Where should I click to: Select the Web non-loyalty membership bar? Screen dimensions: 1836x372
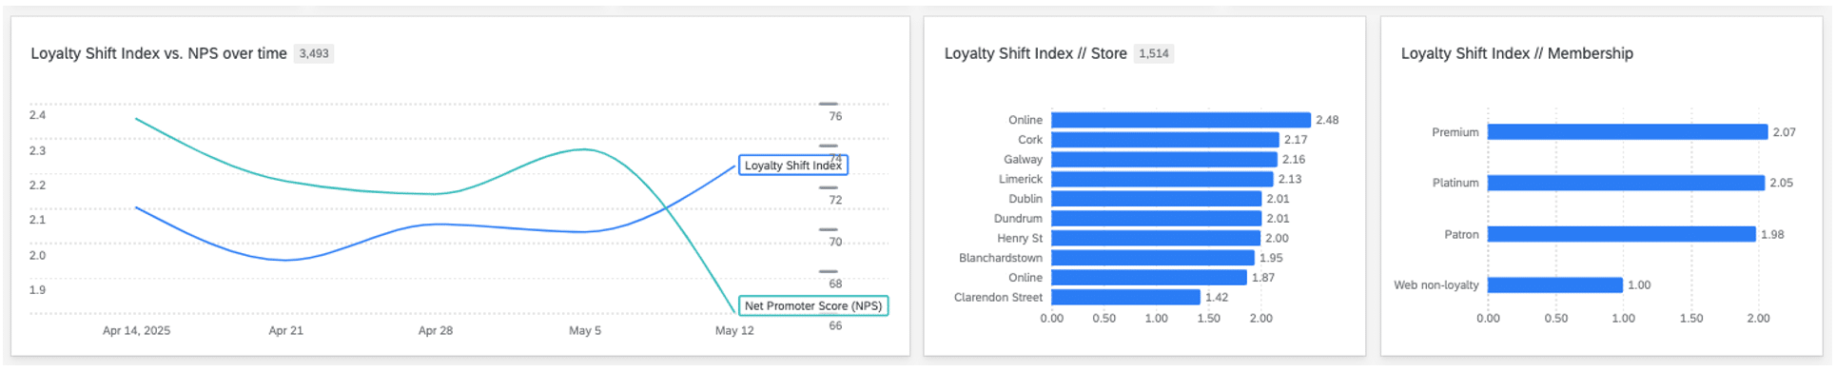(1555, 285)
